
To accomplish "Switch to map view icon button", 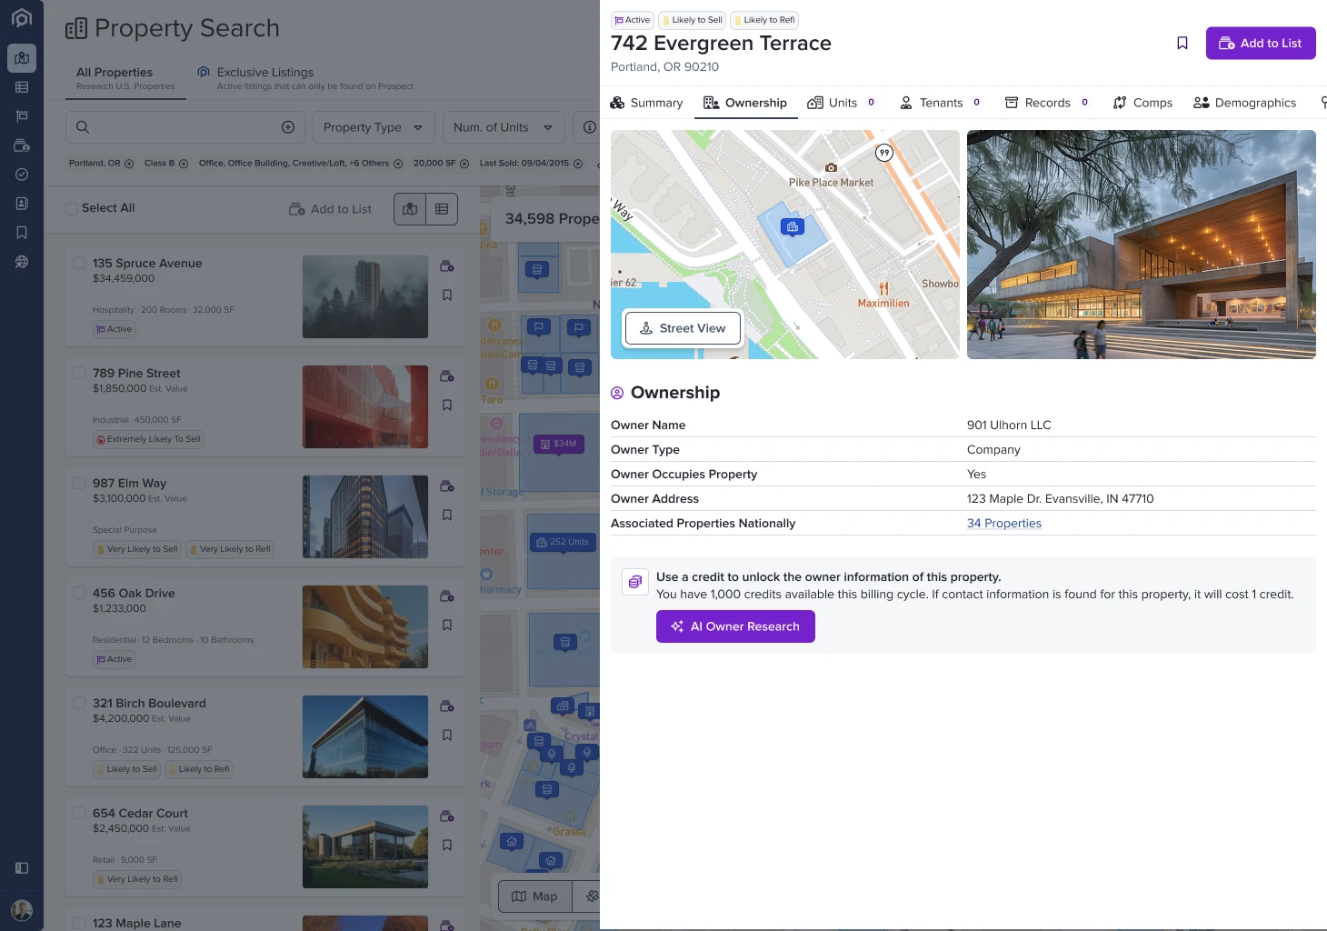I will click(x=410, y=209).
